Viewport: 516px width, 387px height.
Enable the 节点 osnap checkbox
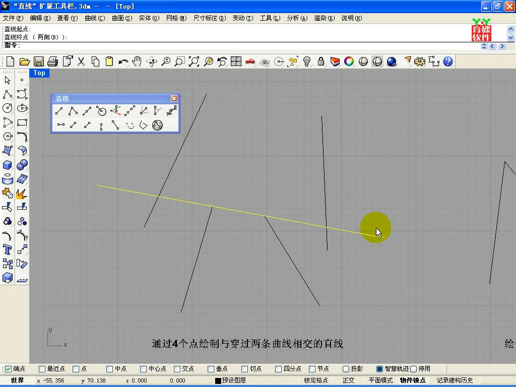pyautogui.click(x=312, y=369)
